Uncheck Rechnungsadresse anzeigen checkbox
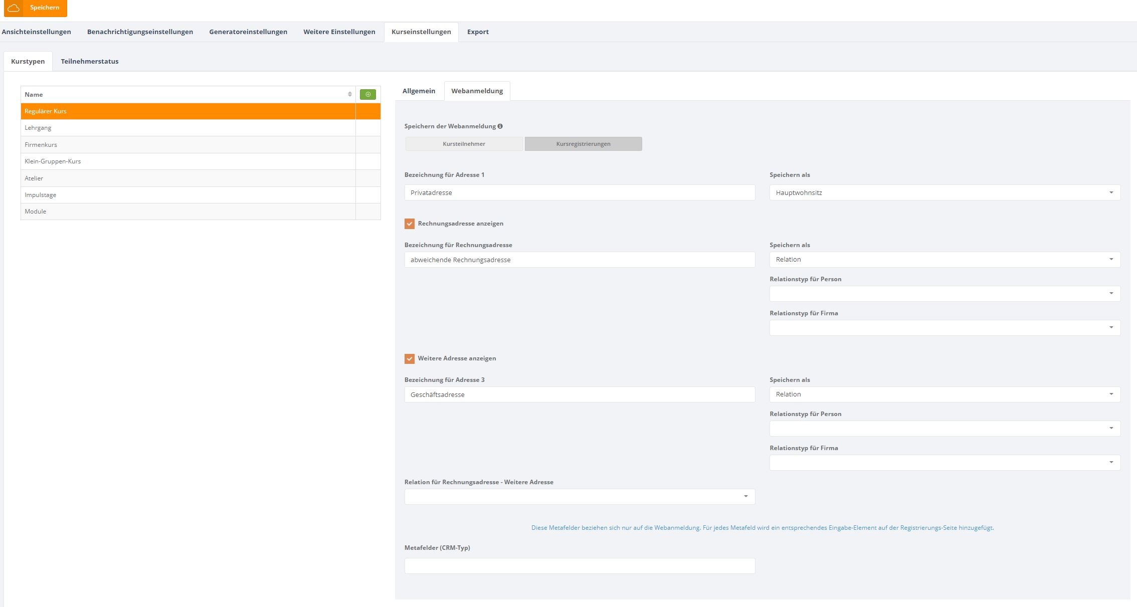1137x607 pixels. (x=410, y=224)
